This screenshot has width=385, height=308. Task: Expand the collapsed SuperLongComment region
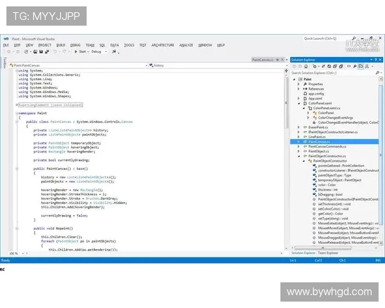(x=17, y=105)
